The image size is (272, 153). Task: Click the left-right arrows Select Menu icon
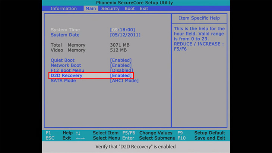click(x=80, y=138)
